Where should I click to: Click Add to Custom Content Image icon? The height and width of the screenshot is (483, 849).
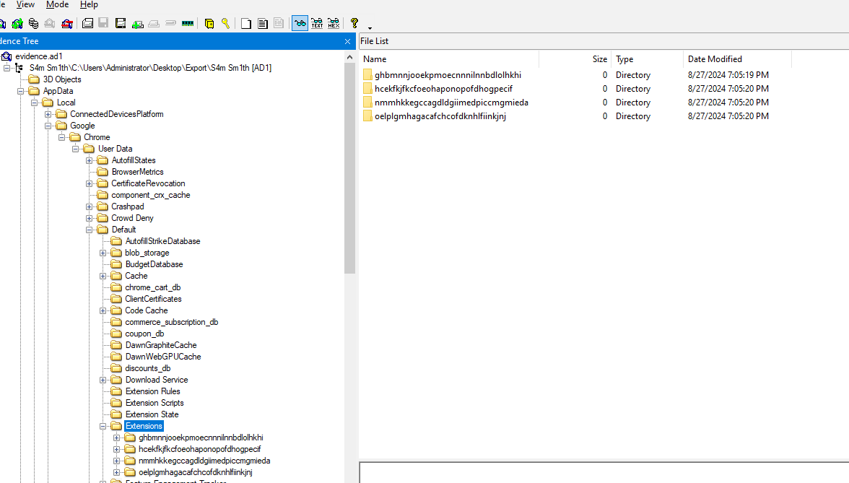click(137, 23)
